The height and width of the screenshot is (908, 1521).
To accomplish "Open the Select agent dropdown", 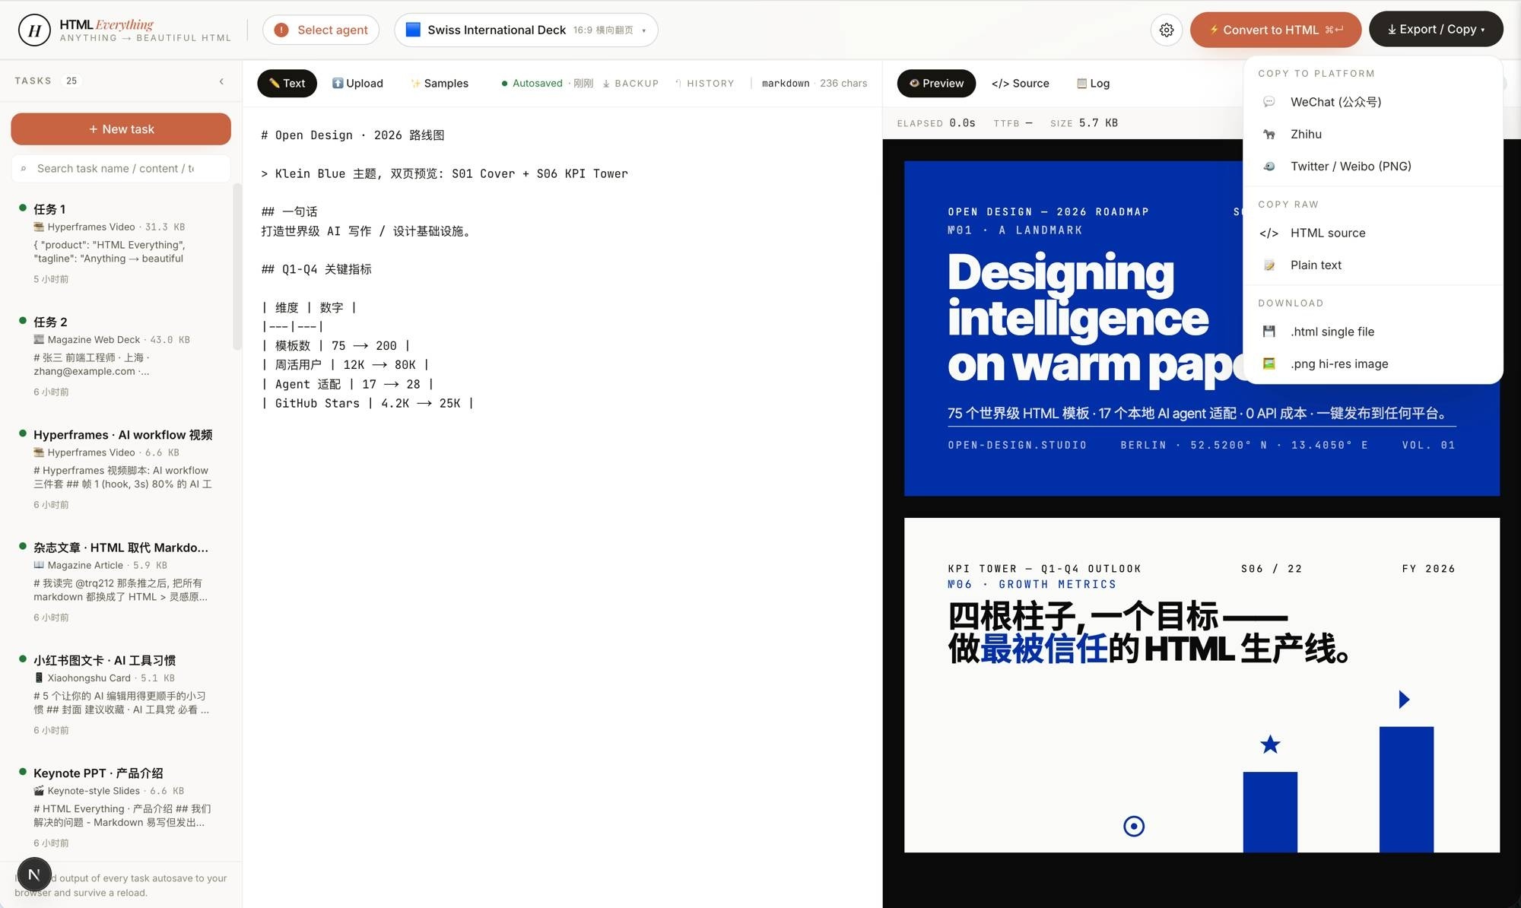I will coord(321,30).
